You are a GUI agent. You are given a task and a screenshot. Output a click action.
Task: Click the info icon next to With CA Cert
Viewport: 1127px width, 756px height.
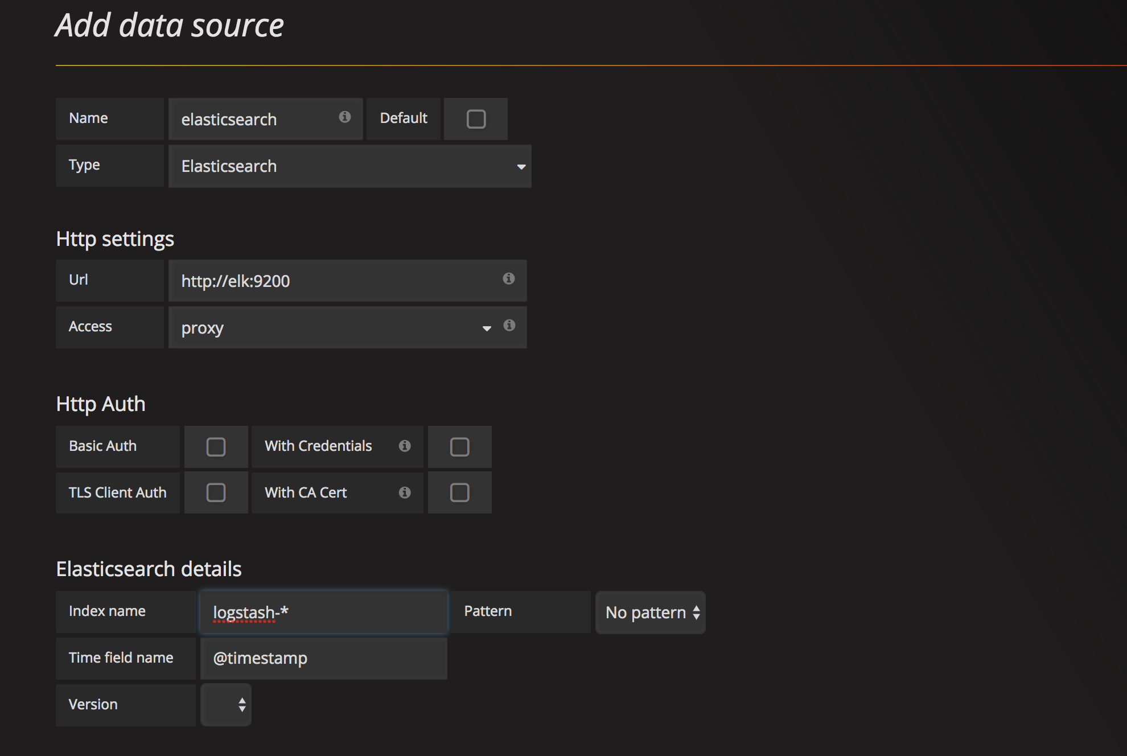point(404,492)
